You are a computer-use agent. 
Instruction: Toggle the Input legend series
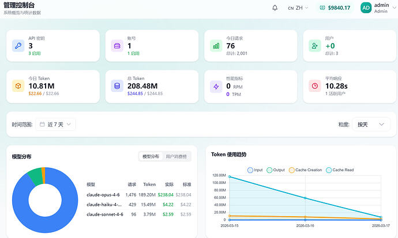pyautogui.click(x=255, y=170)
